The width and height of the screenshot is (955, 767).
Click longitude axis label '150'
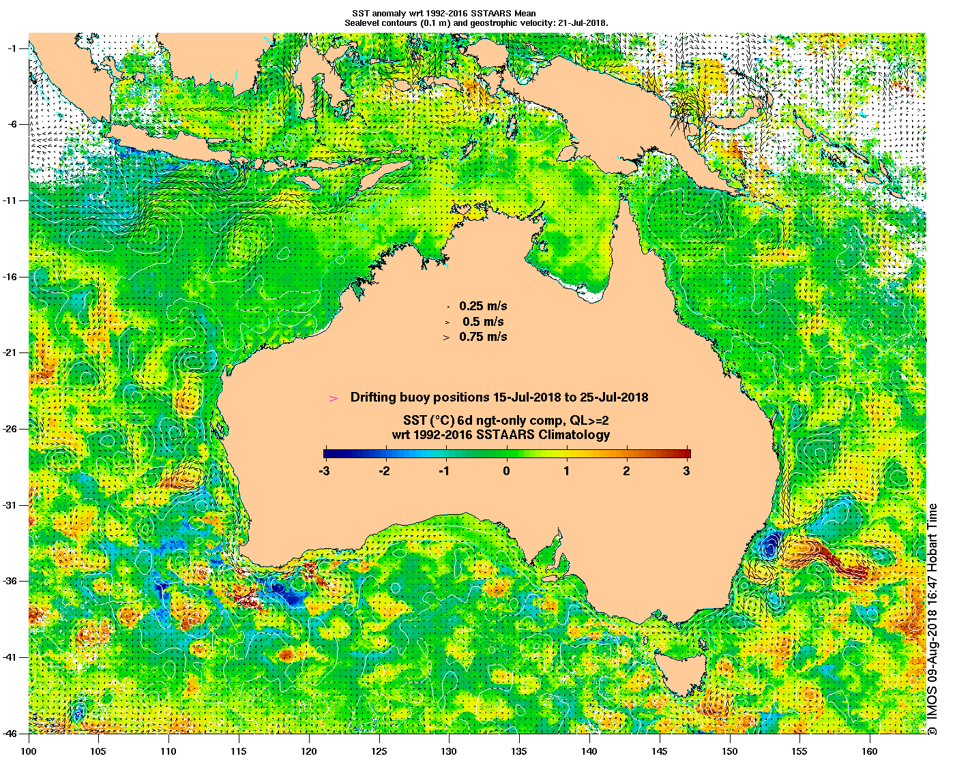point(729,751)
